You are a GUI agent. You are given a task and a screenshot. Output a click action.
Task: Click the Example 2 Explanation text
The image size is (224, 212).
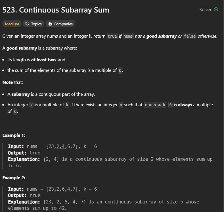114,202
